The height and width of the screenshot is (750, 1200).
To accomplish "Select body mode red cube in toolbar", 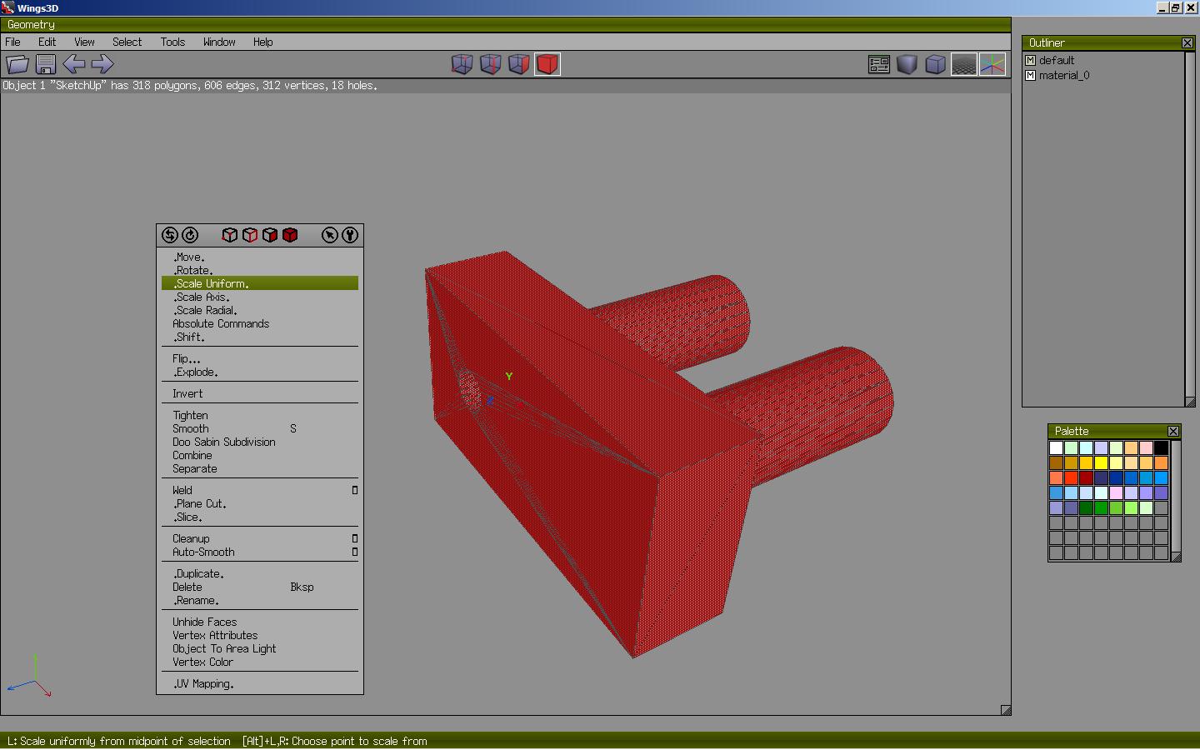I will click(x=547, y=64).
